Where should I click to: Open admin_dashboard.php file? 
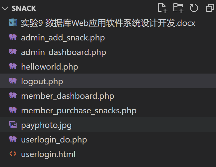(108, 52)
